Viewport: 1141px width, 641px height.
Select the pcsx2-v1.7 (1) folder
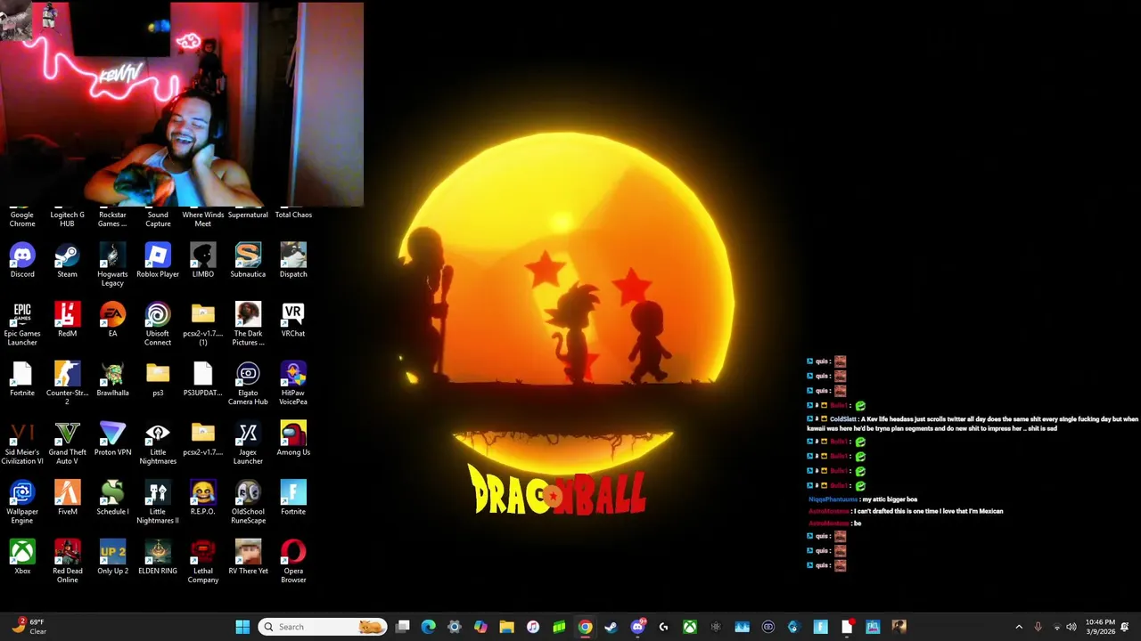point(203,324)
